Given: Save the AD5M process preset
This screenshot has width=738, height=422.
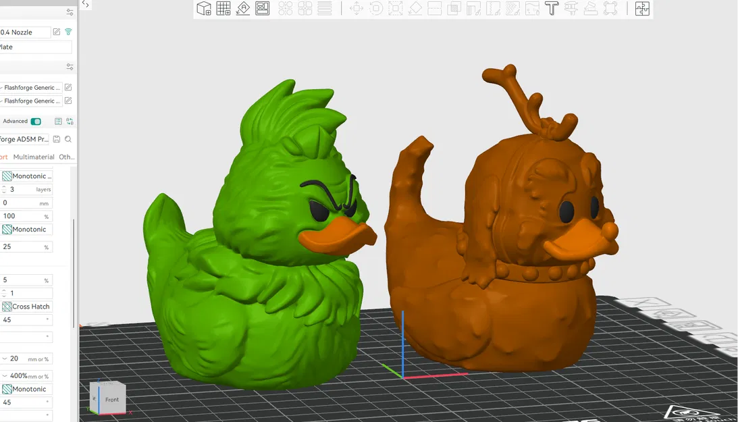Looking at the screenshot, I should [x=57, y=138].
